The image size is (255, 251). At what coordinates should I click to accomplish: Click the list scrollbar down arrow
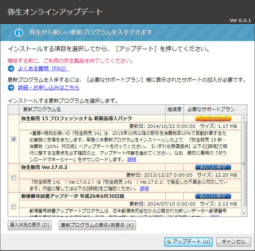[244, 213]
